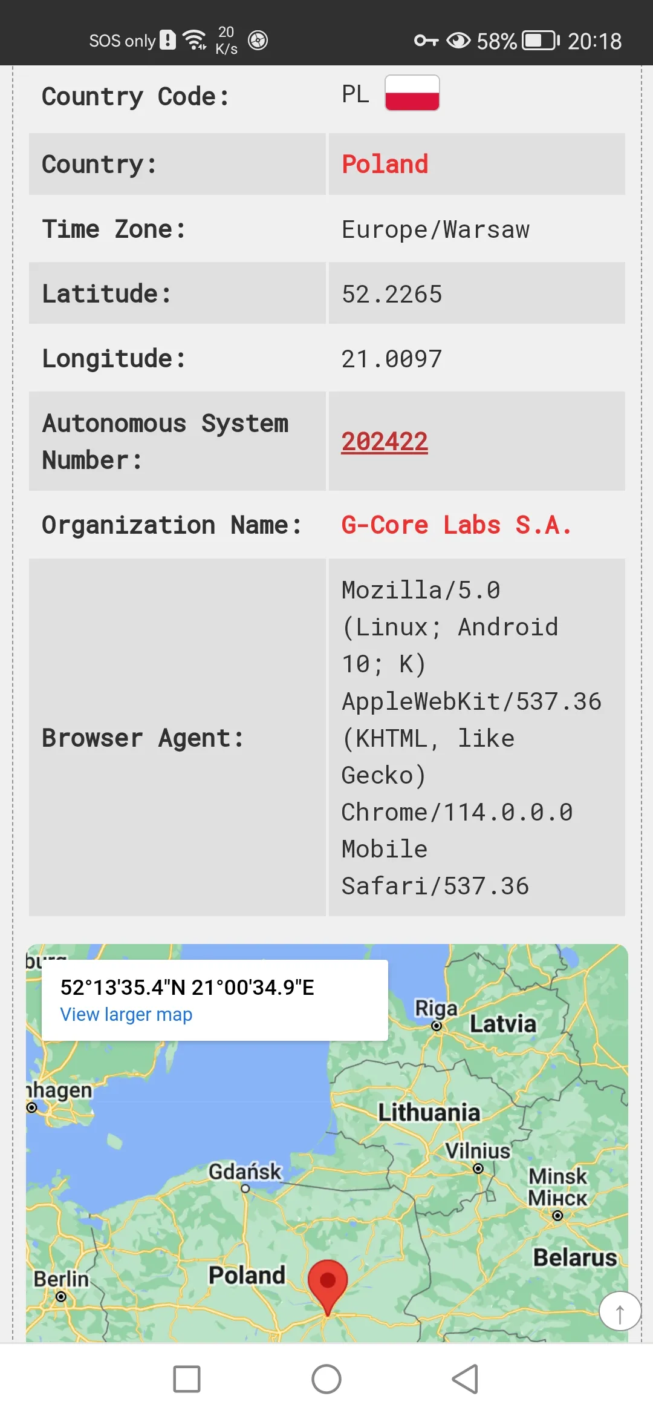653x1416 pixels.
Task: Tap the 58% battery percentage text
Action: coord(496,41)
